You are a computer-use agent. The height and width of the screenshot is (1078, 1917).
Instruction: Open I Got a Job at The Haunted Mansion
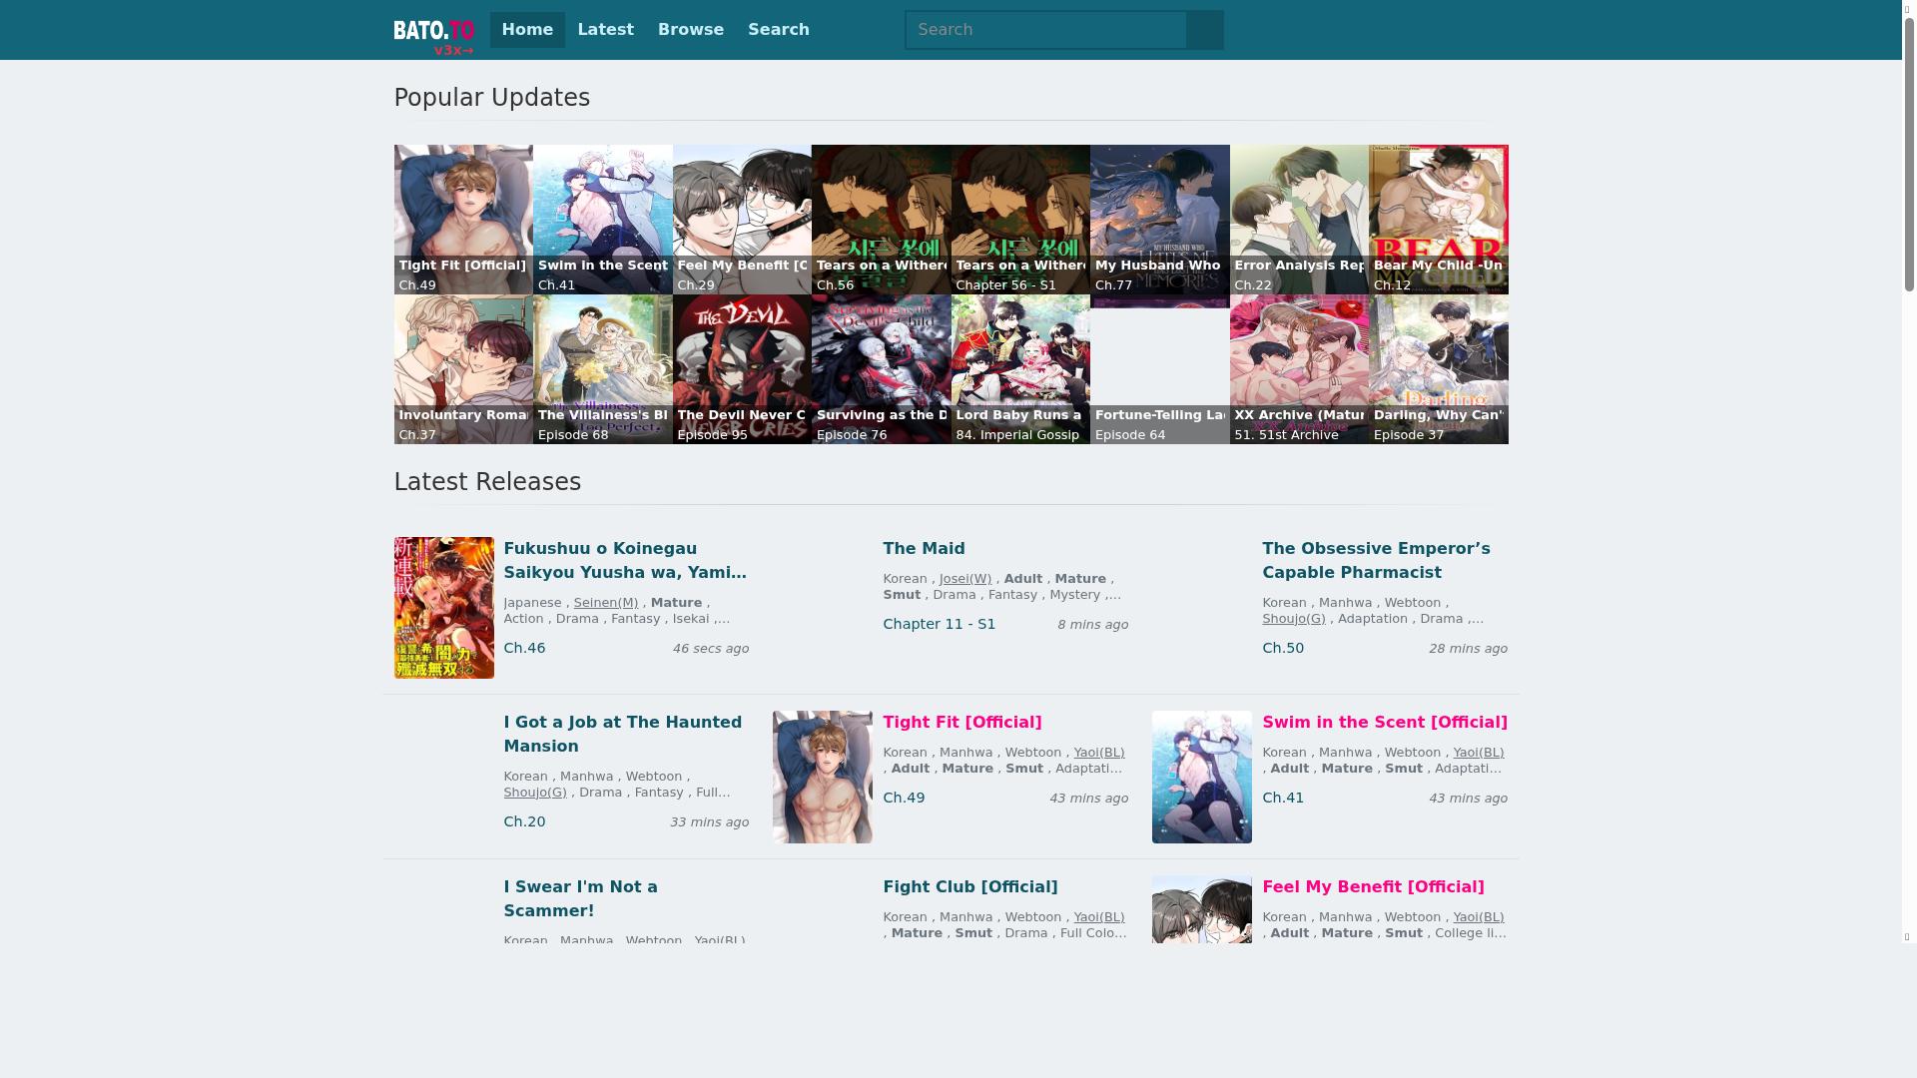tap(622, 734)
